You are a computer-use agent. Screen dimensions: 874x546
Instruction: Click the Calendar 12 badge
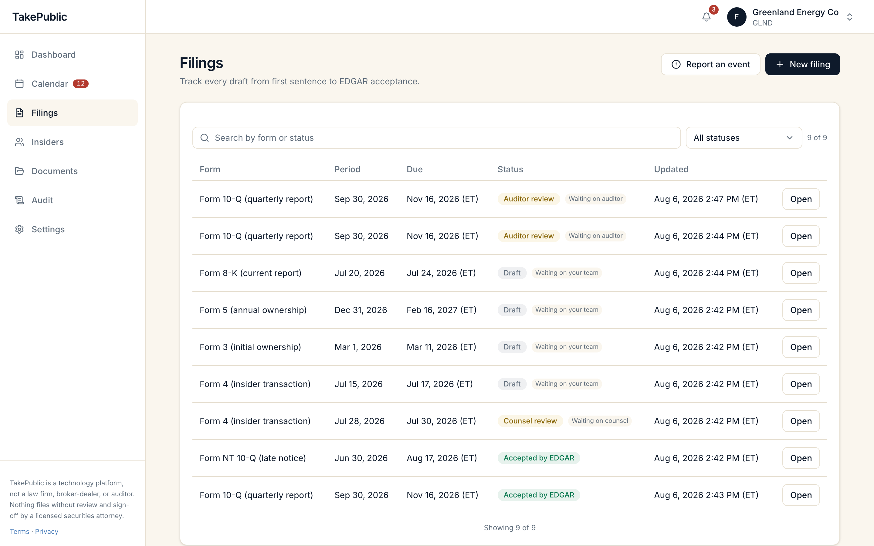tap(80, 84)
